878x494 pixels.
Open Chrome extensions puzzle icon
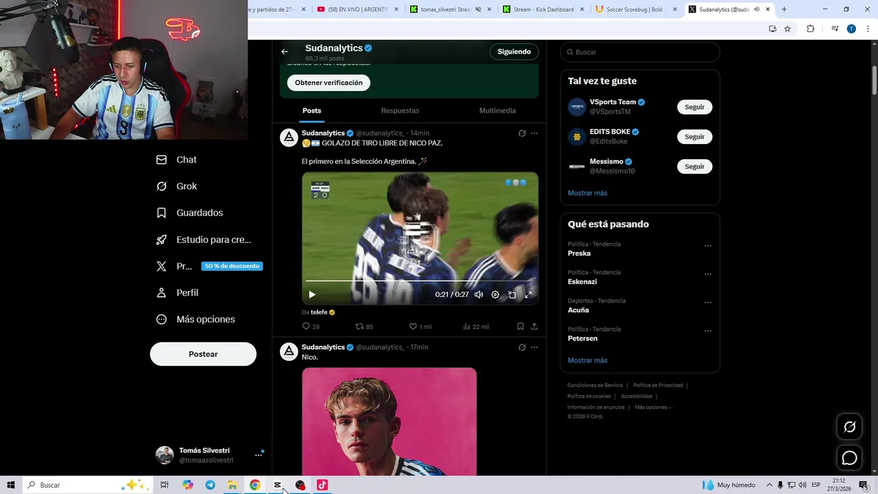point(810,29)
